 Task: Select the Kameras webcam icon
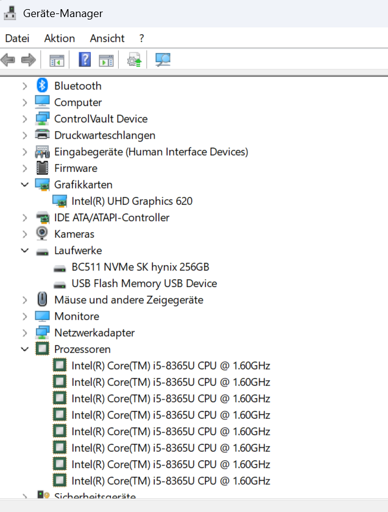point(42,233)
